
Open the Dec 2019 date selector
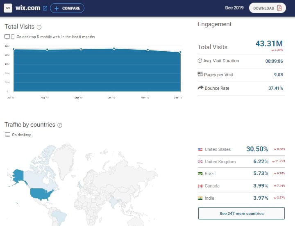click(x=235, y=8)
